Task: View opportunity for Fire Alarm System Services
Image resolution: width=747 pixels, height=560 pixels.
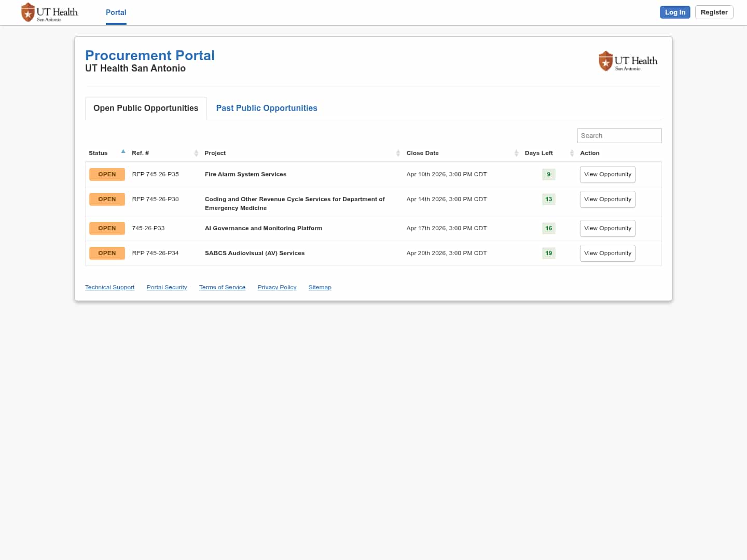Action: [607, 174]
